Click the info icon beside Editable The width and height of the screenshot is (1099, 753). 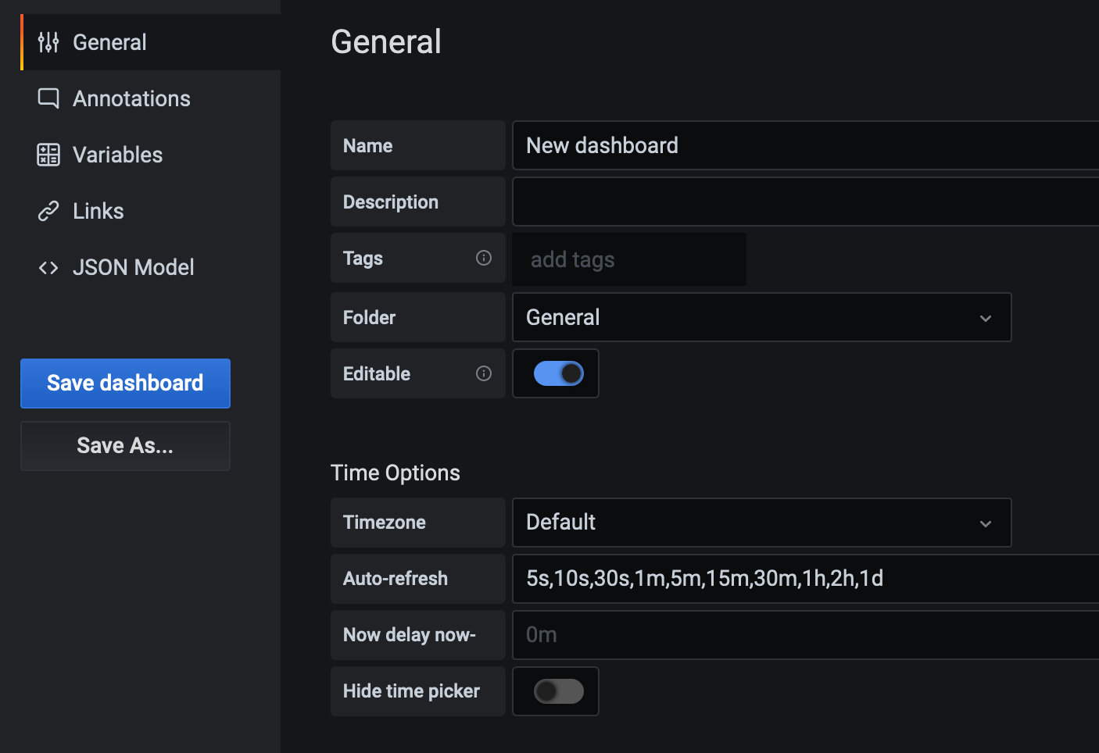pyautogui.click(x=484, y=373)
